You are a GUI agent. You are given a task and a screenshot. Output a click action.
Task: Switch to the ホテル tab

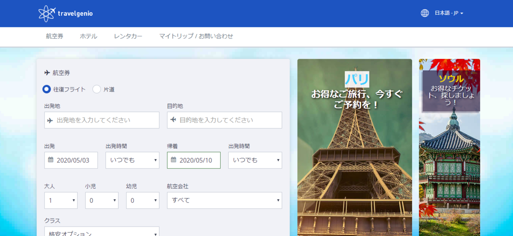88,36
